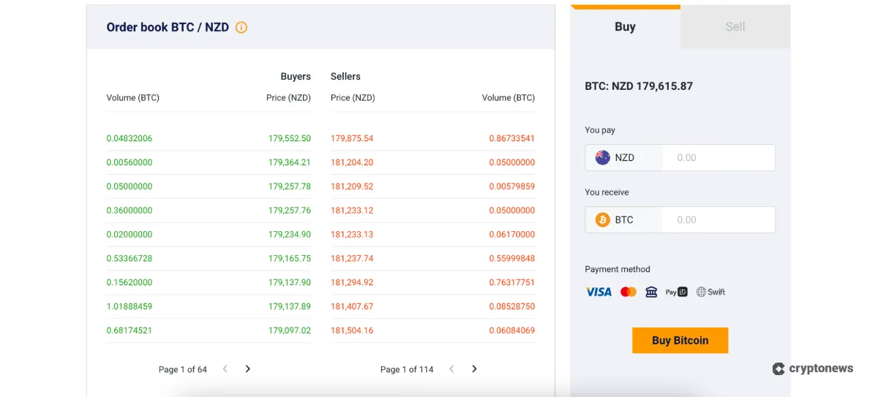878x397 pixels.
Task: Click buyer volume 0.00560000
Action: coord(130,162)
